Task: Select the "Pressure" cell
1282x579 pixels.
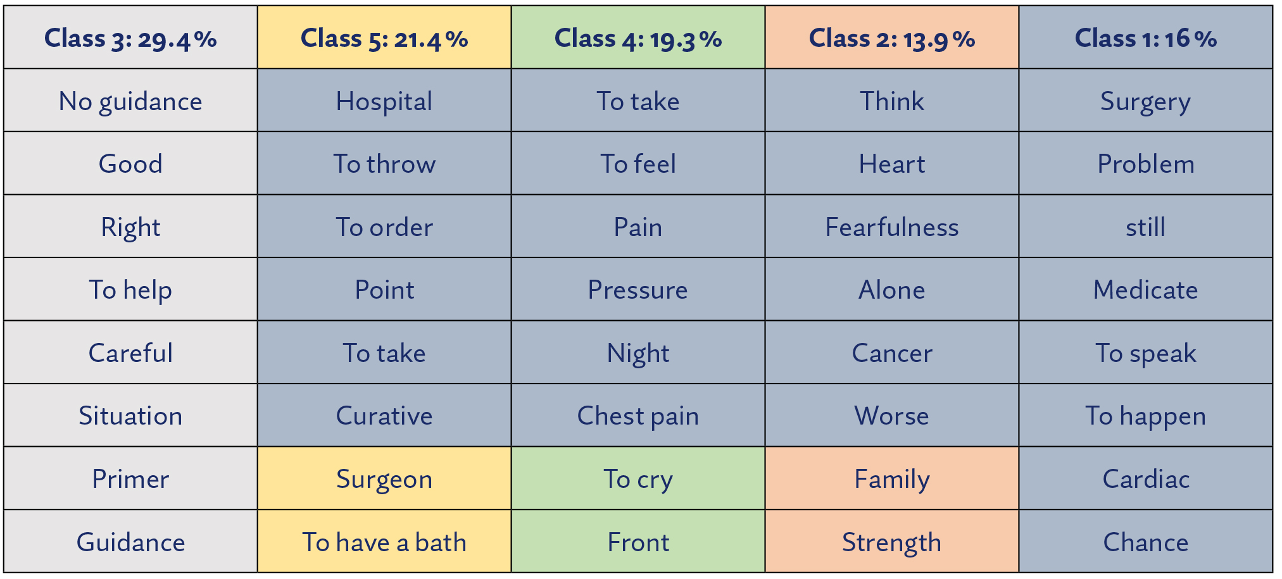Action: point(638,290)
